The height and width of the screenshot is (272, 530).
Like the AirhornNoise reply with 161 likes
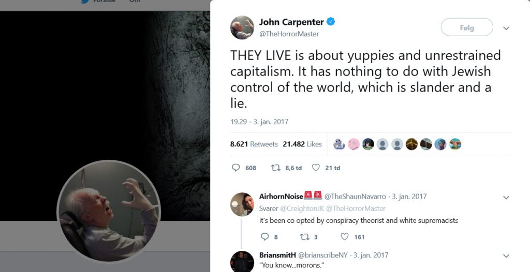click(x=344, y=236)
